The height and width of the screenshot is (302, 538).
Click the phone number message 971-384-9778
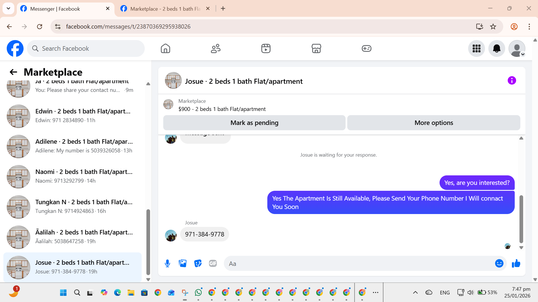tap(204, 234)
